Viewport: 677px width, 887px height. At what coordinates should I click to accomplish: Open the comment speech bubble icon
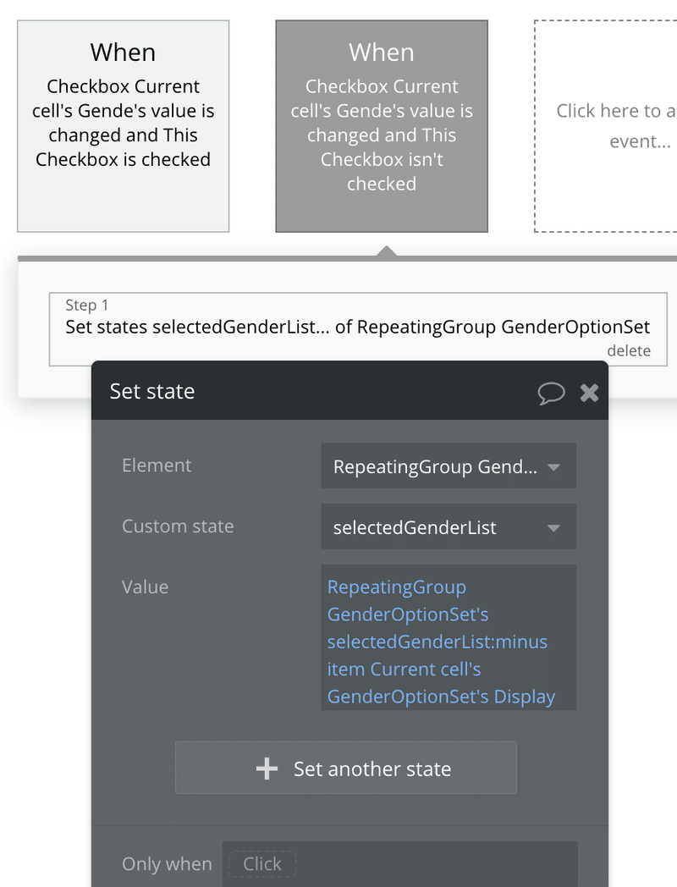pos(550,393)
